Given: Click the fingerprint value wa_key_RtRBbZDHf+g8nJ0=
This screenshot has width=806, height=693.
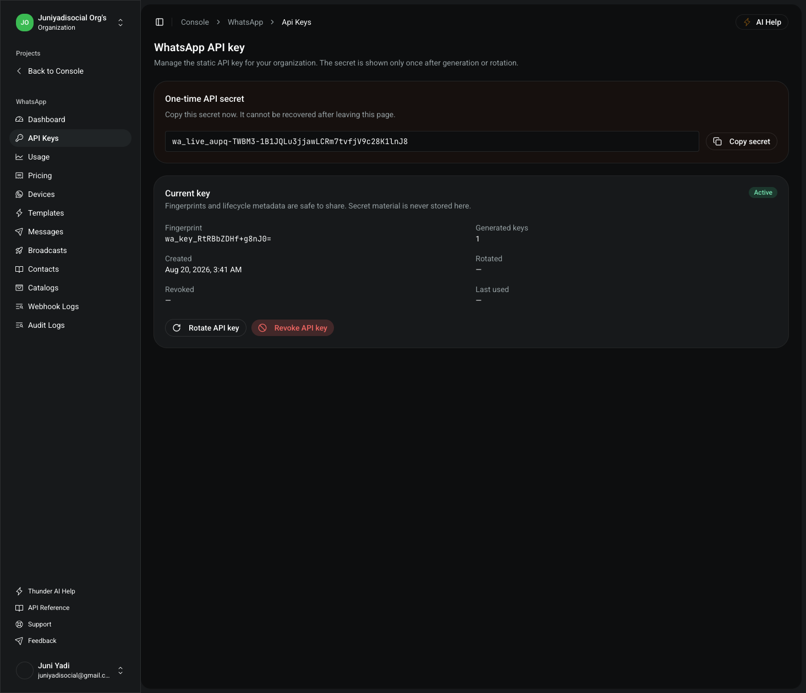Looking at the screenshot, I should coord(218,239).
